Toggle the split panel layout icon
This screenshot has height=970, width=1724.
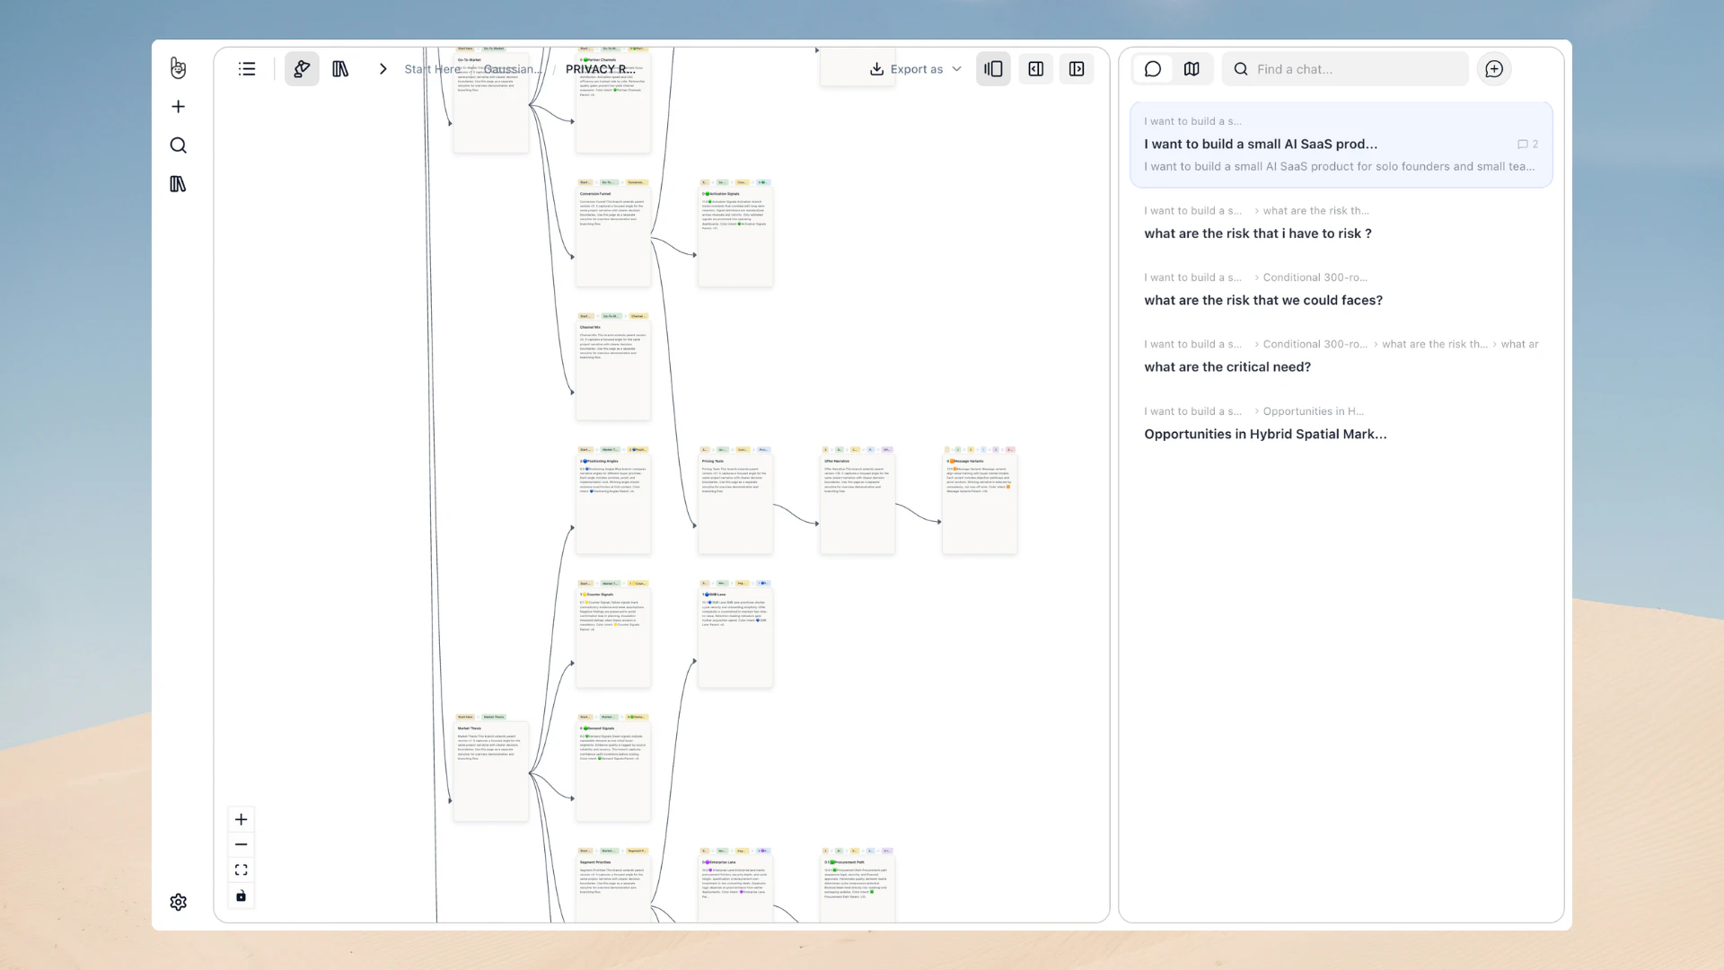[x=993, y=68]
